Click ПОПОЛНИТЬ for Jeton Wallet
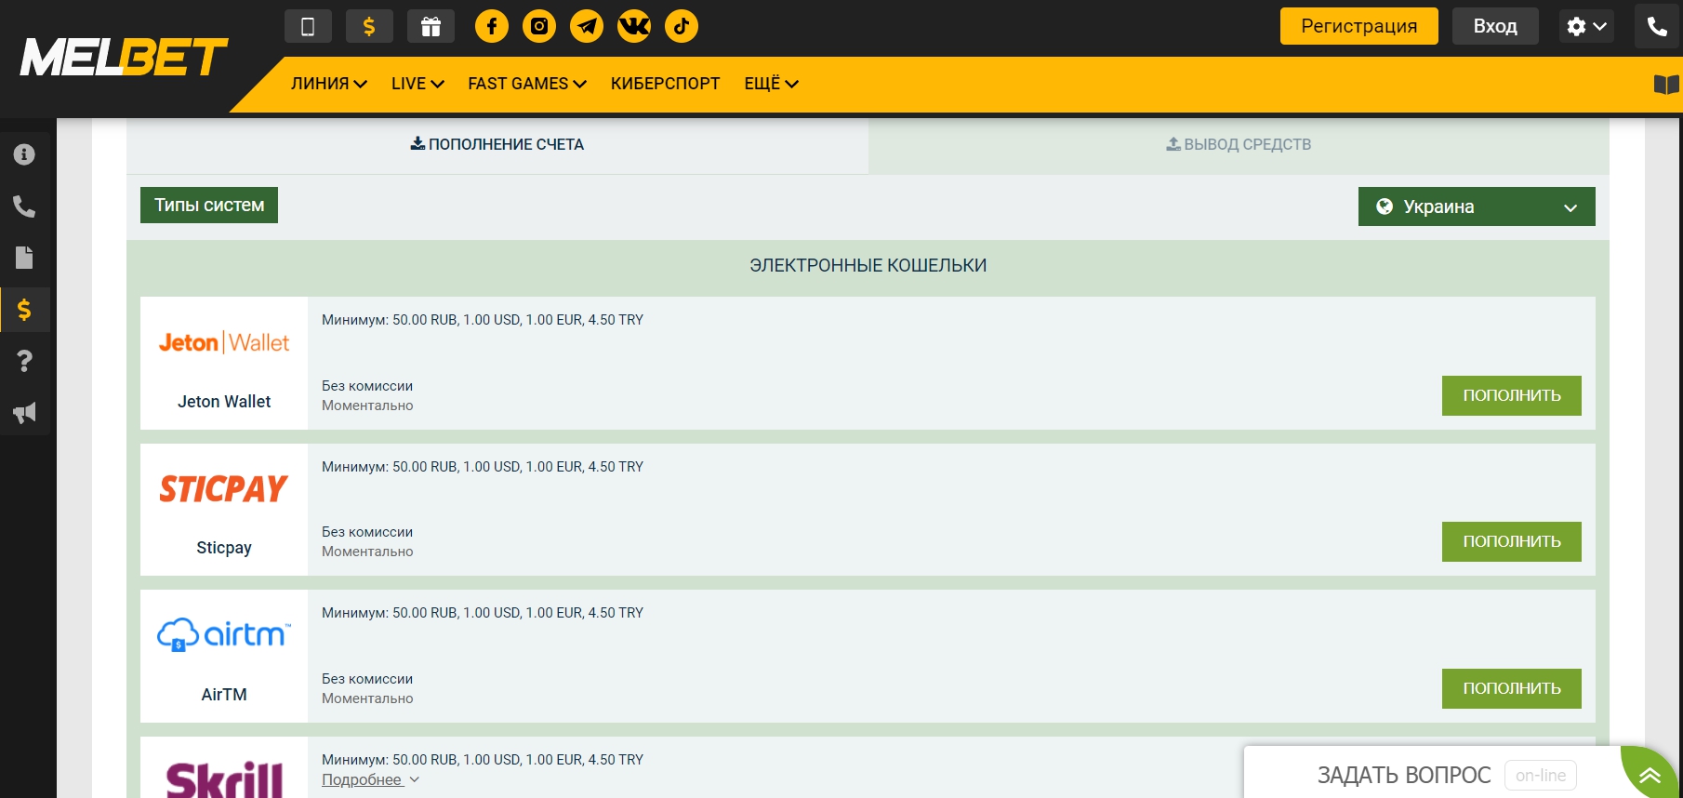 pyautogui.click(x=1512, y=395)
